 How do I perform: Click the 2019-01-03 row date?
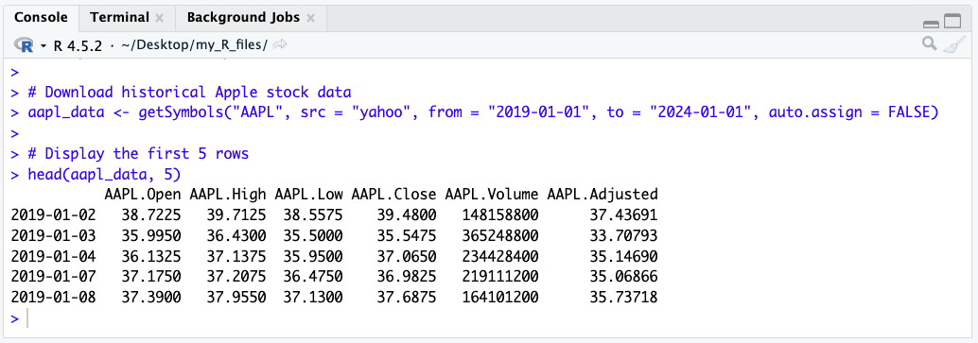coord(54,235)
